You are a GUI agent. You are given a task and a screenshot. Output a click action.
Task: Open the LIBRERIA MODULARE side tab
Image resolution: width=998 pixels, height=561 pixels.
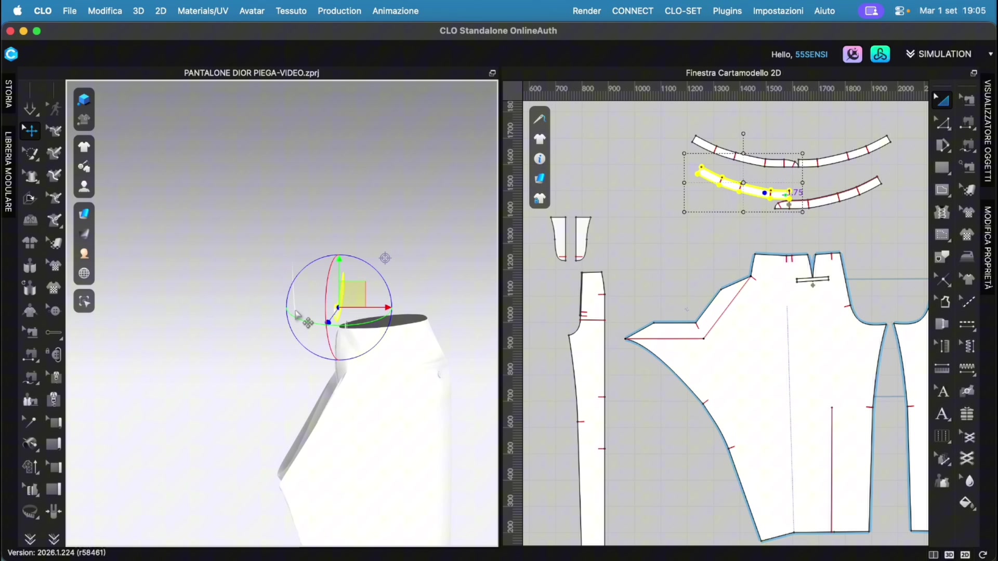tap(8, 171)
